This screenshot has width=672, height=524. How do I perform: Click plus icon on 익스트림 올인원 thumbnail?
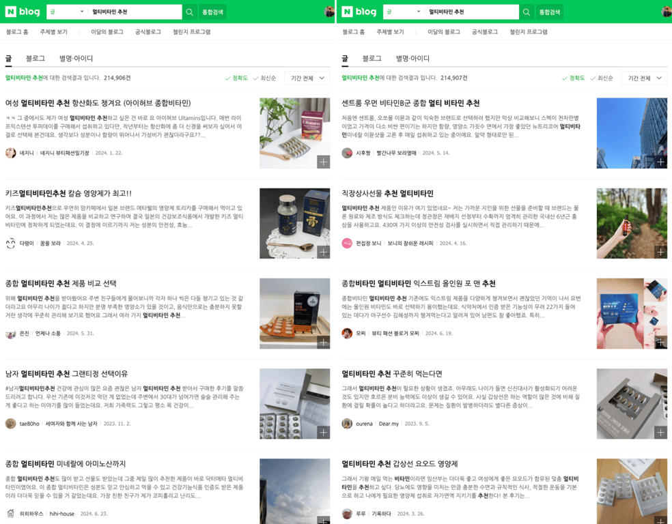[661, 342]
